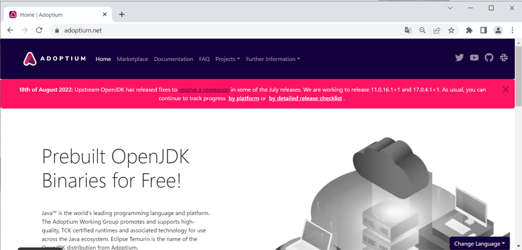The image size is (522, 250).
Task: Click the Adoptium logo in the header
Action: tap(55, 59)
